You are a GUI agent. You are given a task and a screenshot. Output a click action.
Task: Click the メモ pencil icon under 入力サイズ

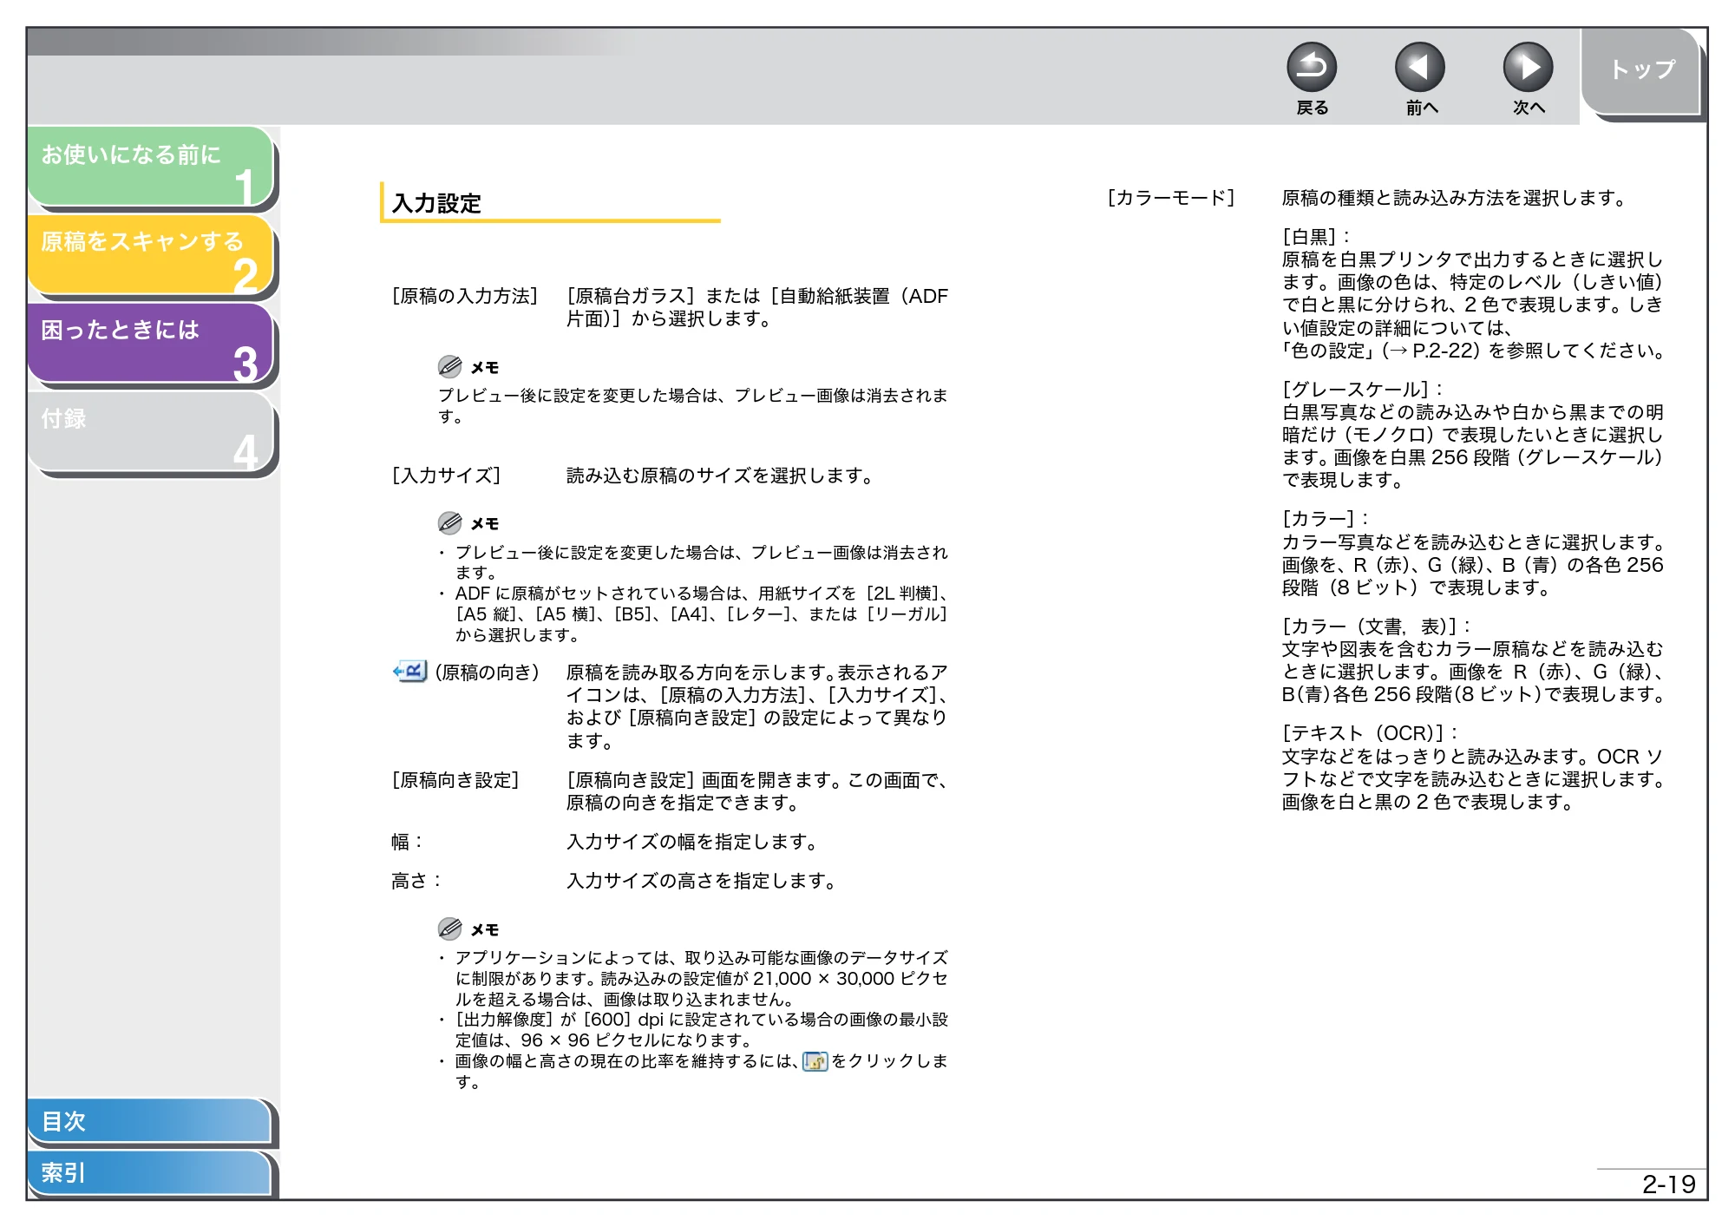[x=449, y=522]
